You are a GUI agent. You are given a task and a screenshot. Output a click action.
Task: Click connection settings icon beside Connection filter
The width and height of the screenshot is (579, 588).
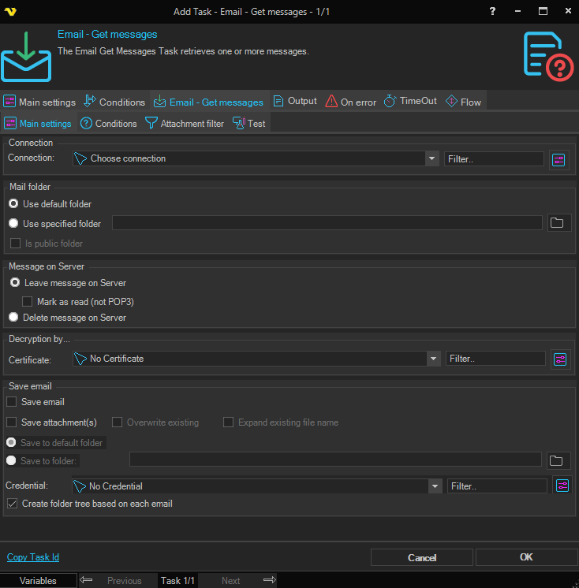pos(559,159)
